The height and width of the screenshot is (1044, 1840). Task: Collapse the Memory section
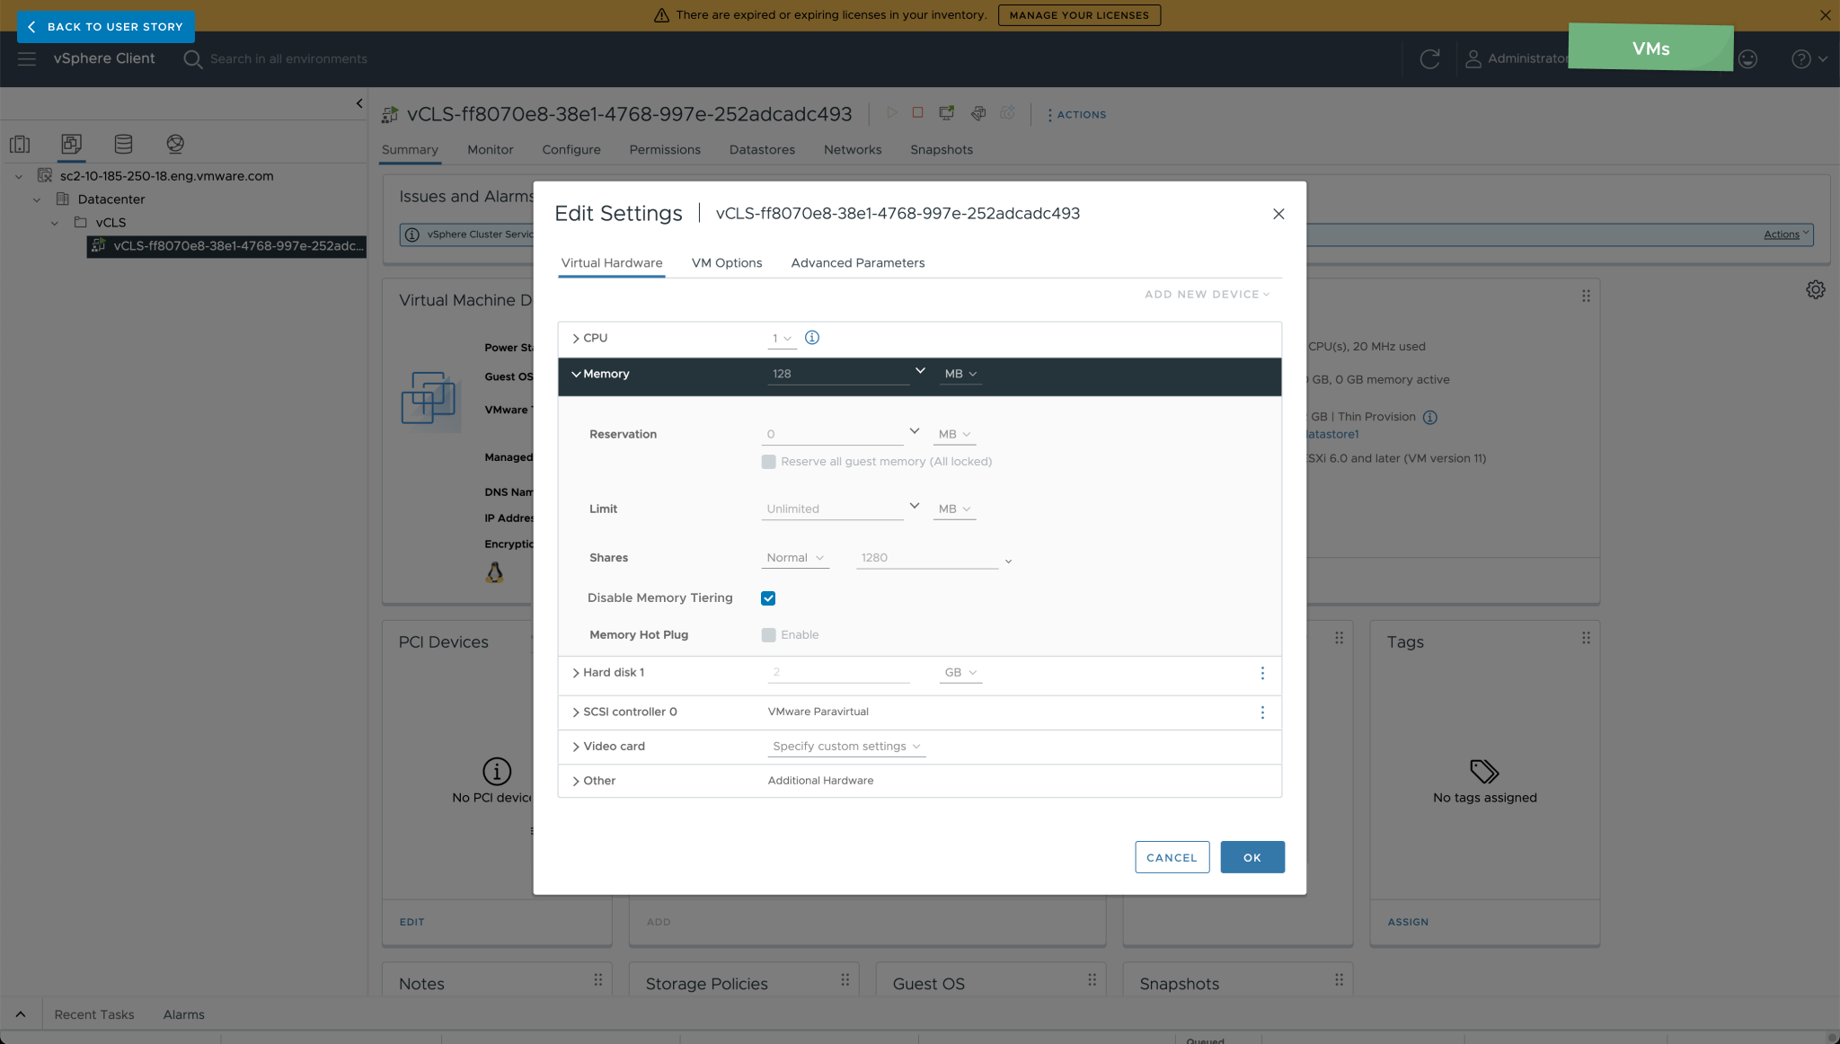coord(576,375)
